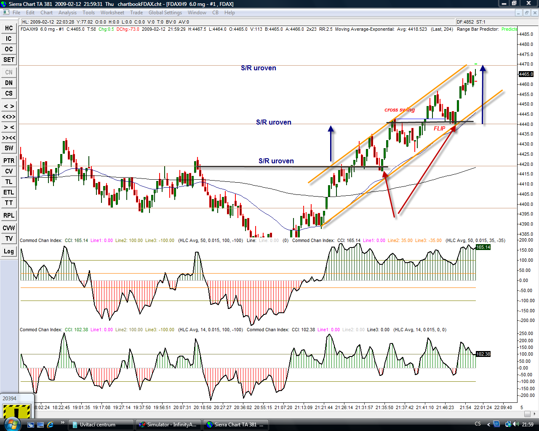Click the TV toolbar button

click(9, 239)
